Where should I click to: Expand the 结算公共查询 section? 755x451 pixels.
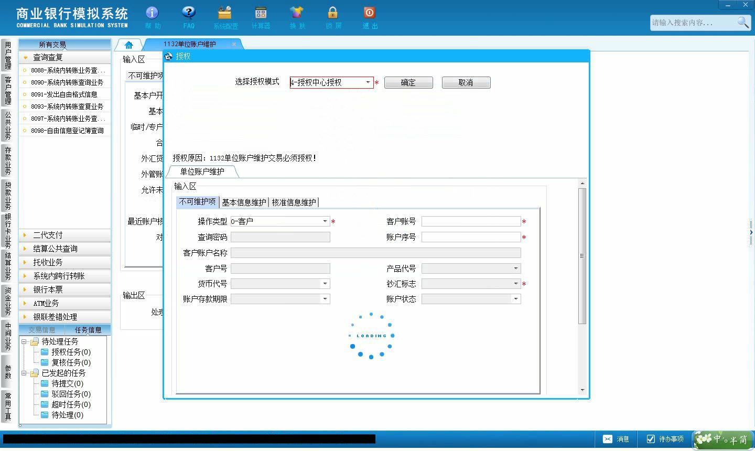(x=65, y=249)
